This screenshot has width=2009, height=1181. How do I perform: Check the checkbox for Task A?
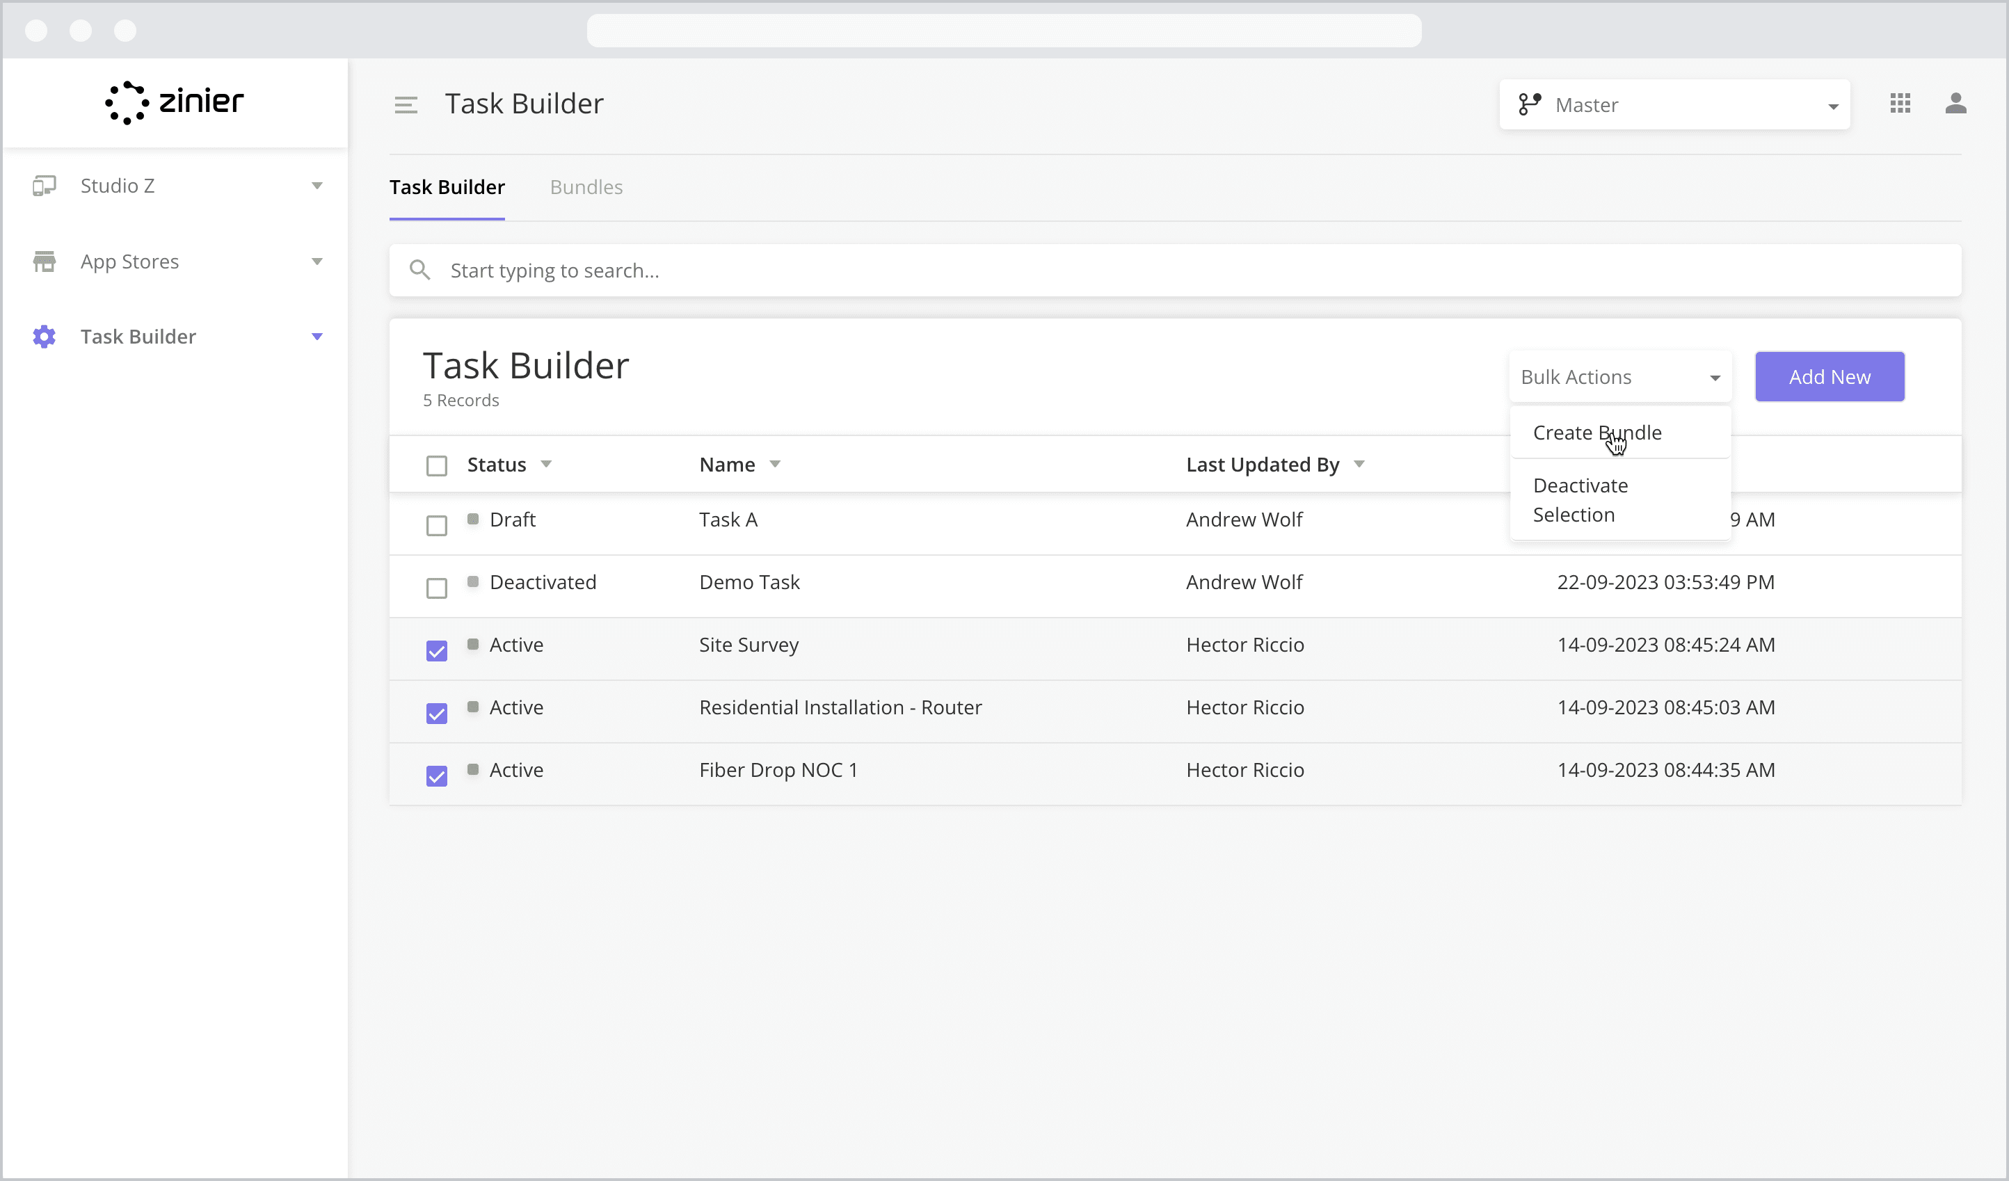point(436,525)
